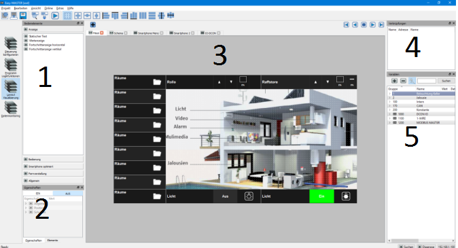Tick the checkbox on the Schema tab
458x248 pixels.
tap(126, 33)
